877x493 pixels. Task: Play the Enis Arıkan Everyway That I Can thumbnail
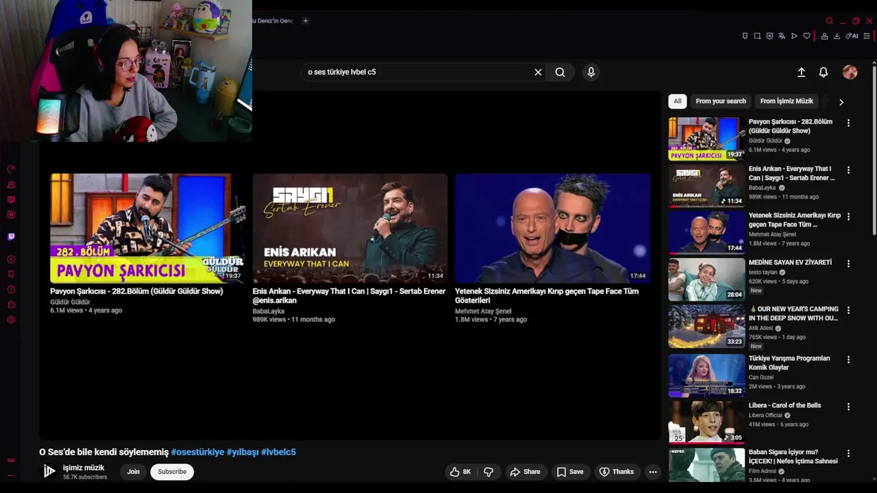349,228
